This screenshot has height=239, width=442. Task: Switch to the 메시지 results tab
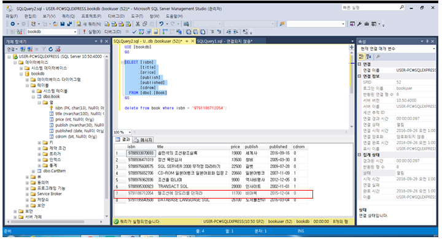[143, 140]
